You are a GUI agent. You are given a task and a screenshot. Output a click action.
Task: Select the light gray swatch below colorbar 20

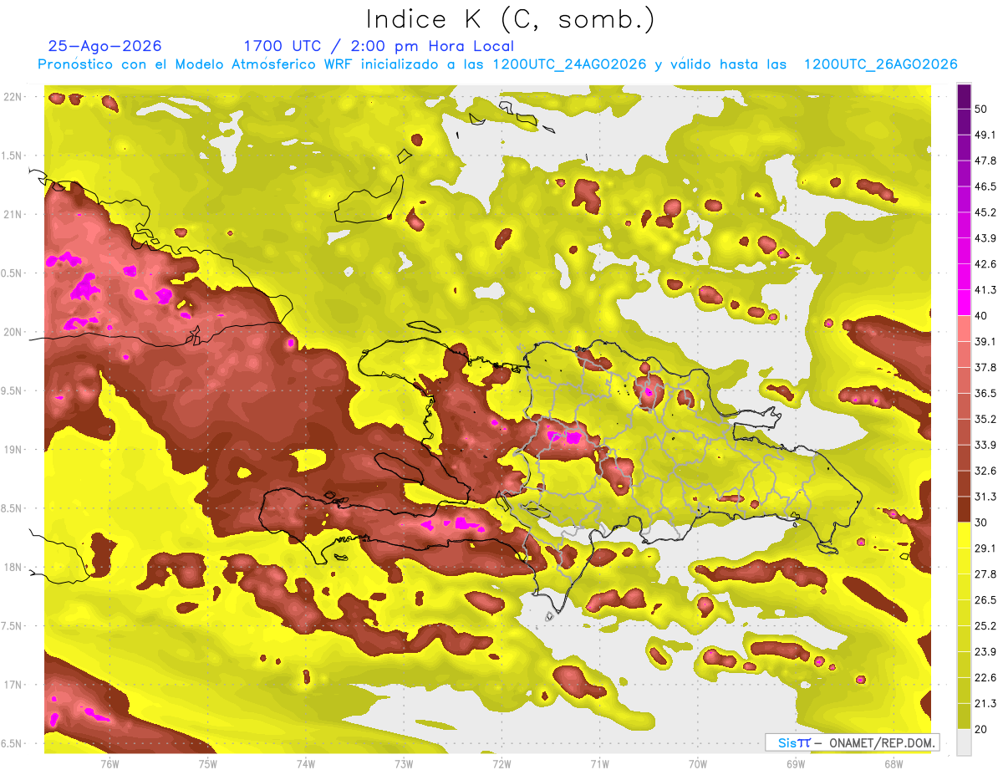pyautogui.click(x=964, y=742)
